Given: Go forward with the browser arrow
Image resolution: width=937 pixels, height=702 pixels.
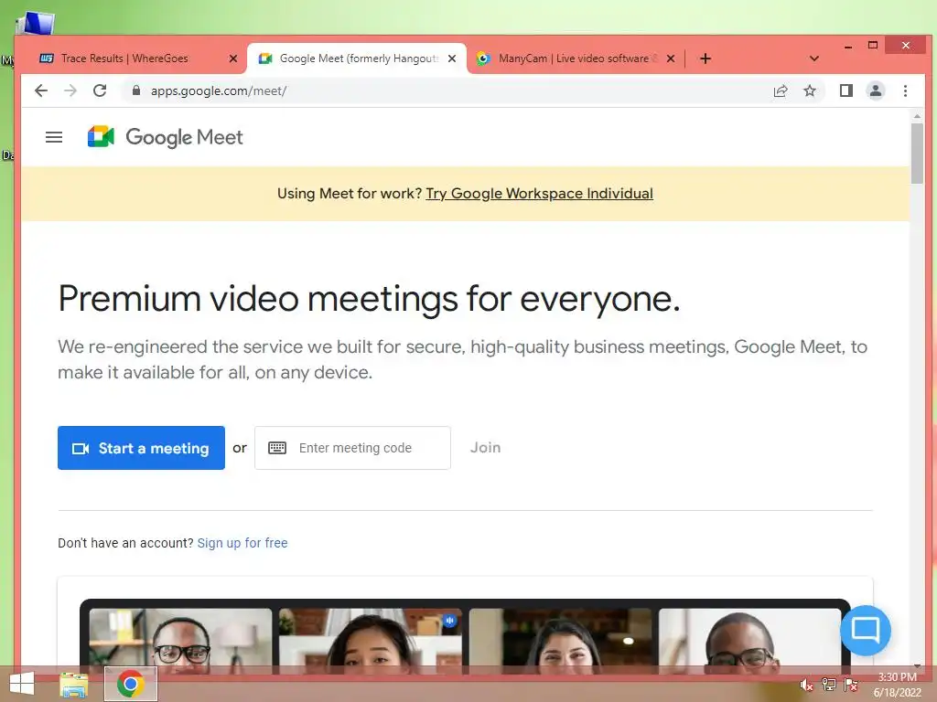Looking at the screenshot, I should coord(70,90).
